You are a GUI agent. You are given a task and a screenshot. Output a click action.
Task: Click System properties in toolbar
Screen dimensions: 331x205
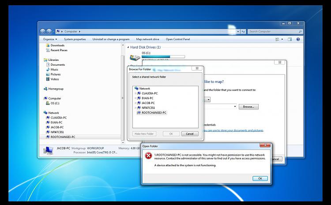coord(75,39)
